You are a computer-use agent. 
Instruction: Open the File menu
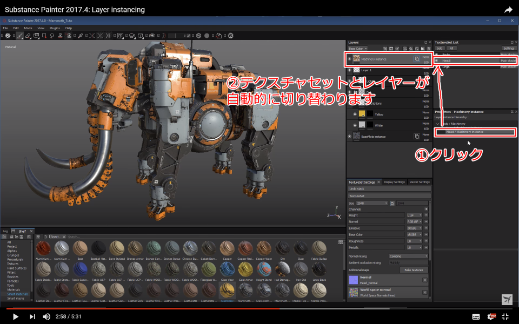tap(5, 28)
